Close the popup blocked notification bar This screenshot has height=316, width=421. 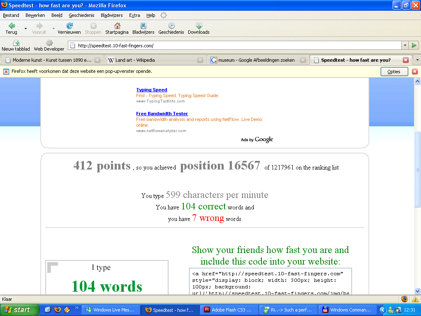click(414, 72)
